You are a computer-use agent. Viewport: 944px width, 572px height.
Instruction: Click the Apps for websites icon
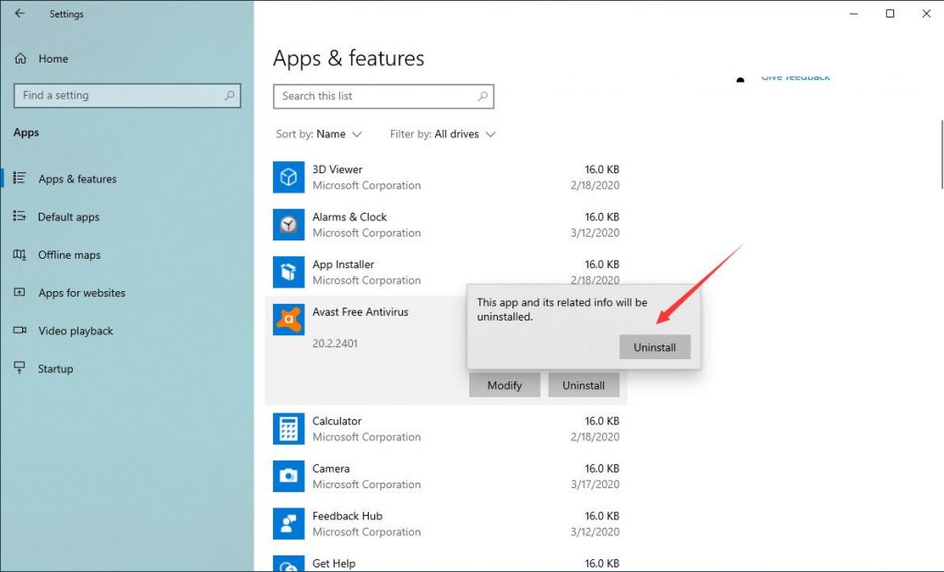tap(20, 292)
